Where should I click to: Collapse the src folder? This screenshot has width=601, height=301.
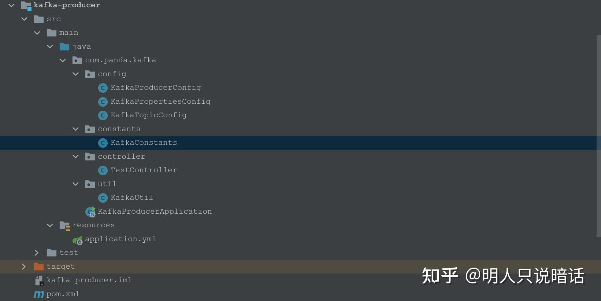point(24,19)
